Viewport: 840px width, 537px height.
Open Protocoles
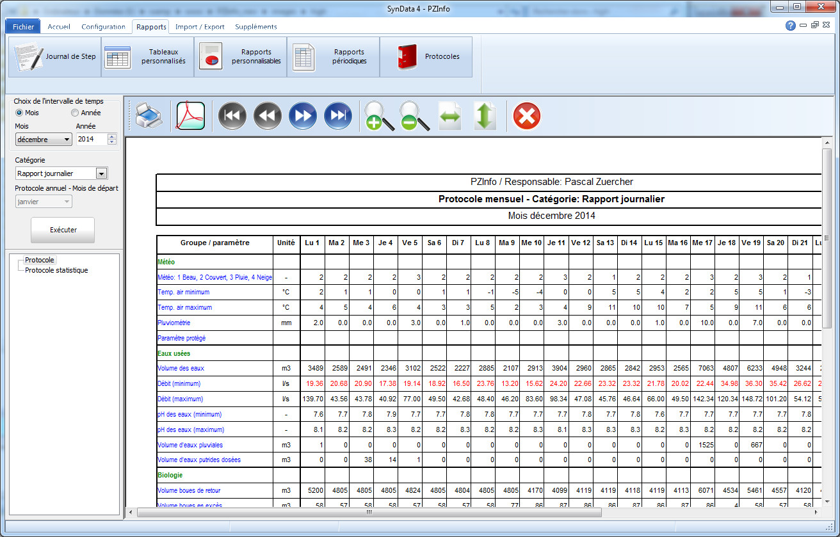click(x=426, y=57)
